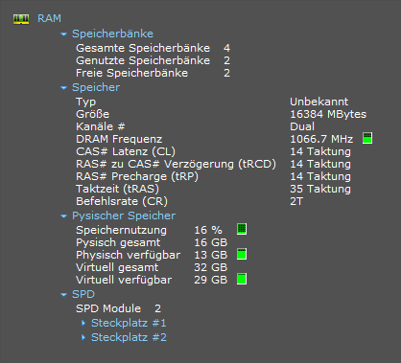
Task: Click the Pysischer Speicher heading
Action: click(x=124, y=216)
